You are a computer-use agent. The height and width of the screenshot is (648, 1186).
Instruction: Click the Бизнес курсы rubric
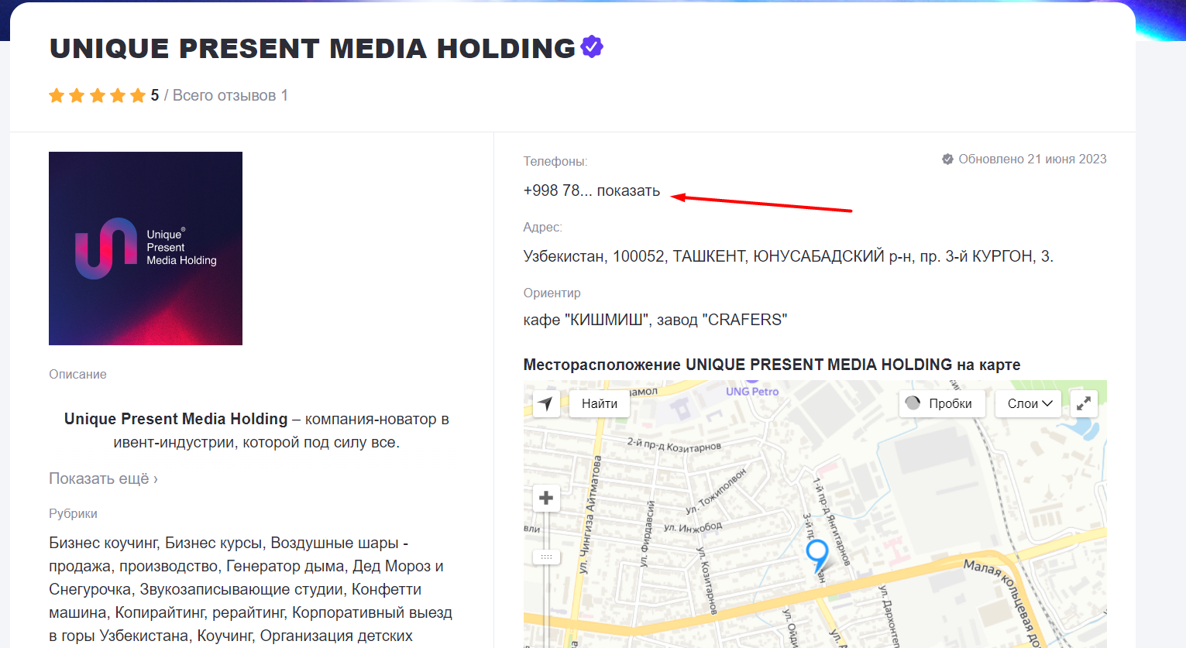(x=214, y=543)
